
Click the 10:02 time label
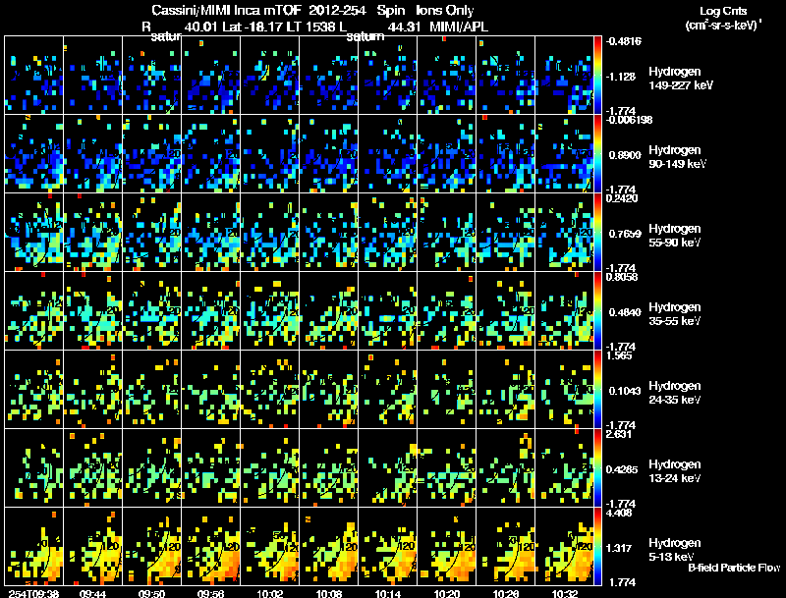pos(269,593)
